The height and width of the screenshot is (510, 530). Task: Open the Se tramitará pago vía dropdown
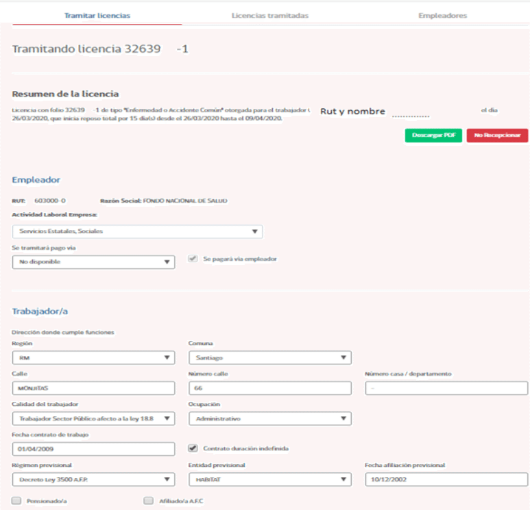[94, 262]
